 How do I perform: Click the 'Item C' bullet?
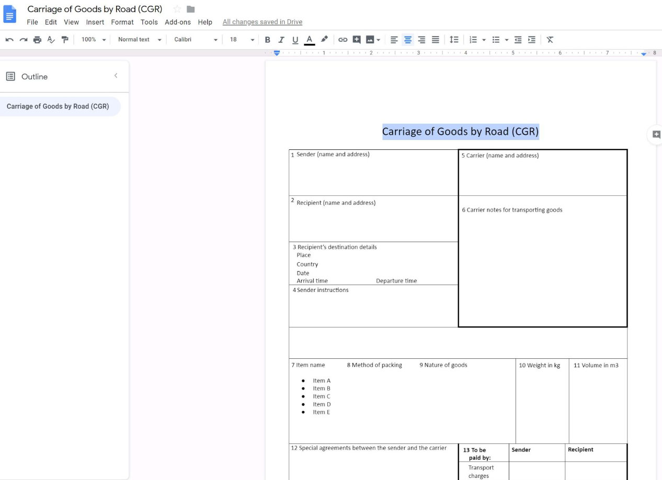coord(322,396)
